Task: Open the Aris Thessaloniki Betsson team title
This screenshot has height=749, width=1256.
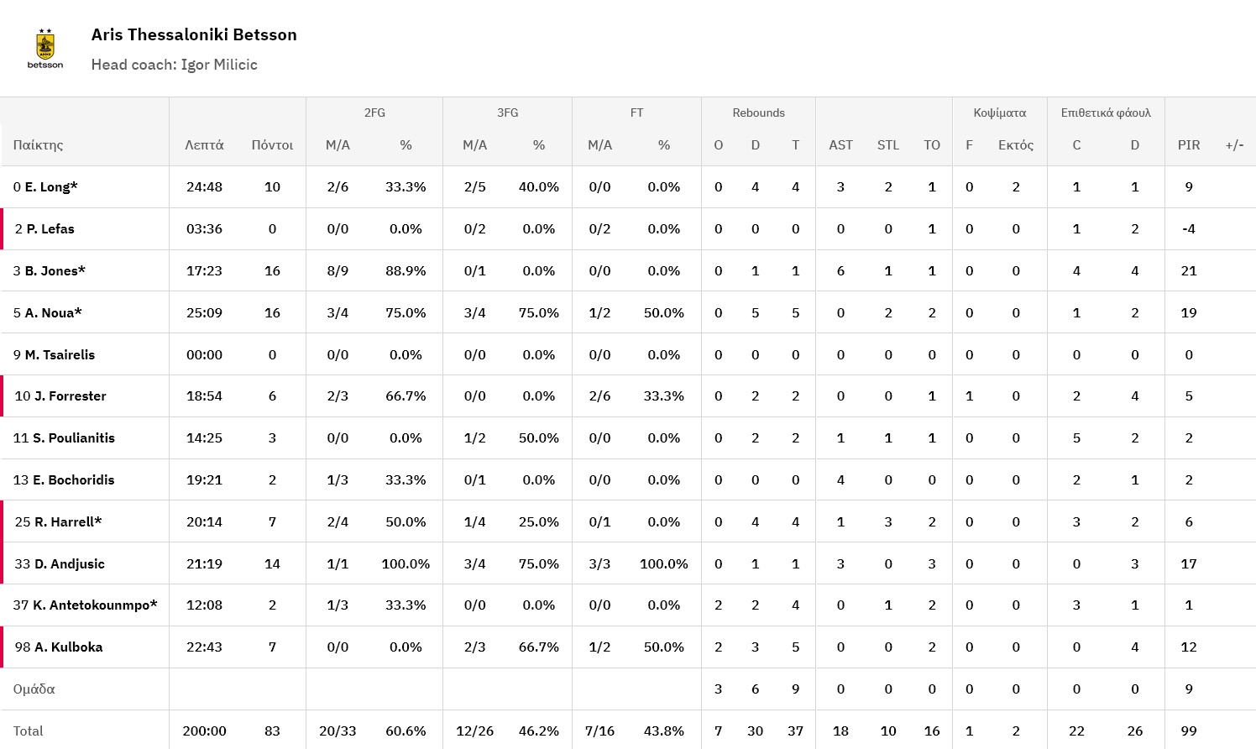Action: pos(194,34)
